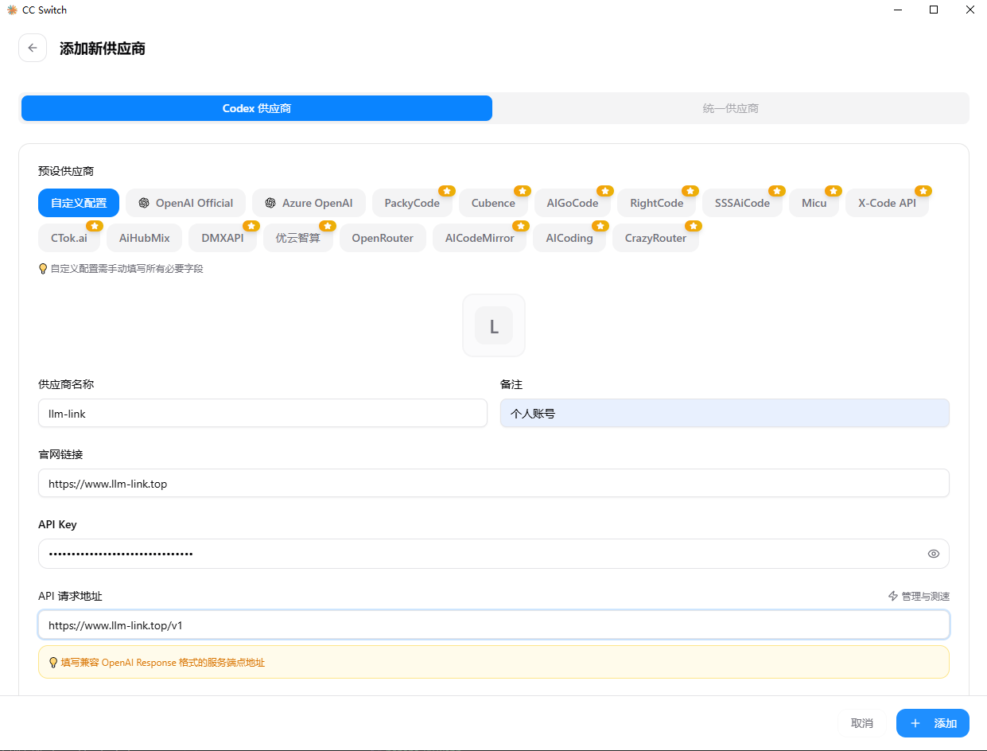
Task: Click the star badge on AICodeMirror
Action: point(521,226)
